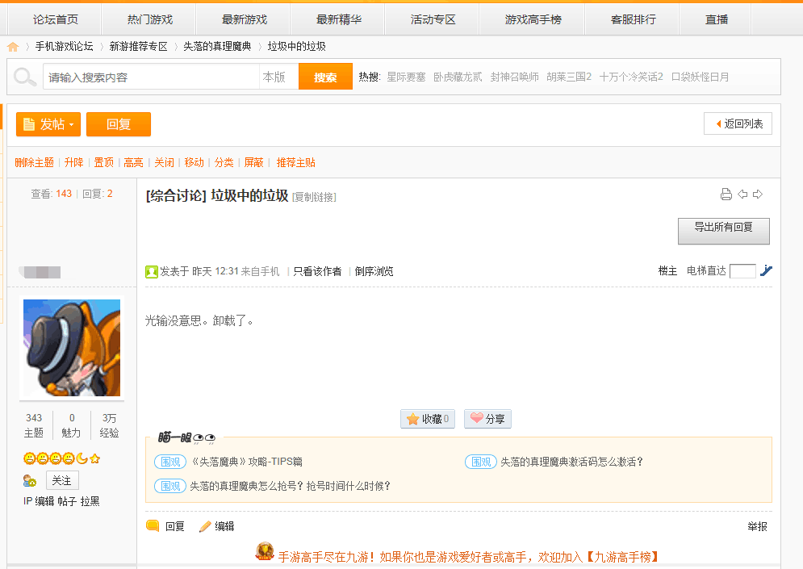Open the 热门游戏 navigation tab

point(149,19)
